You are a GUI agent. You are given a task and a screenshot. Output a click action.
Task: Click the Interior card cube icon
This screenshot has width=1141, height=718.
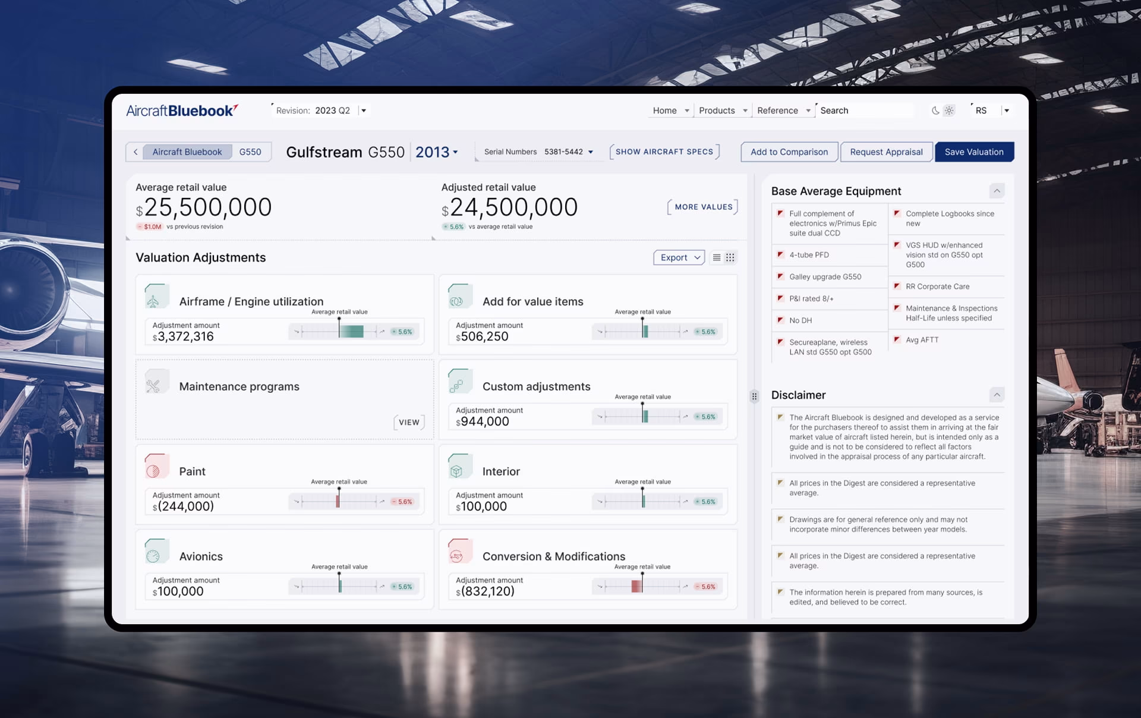[x=460, y=466]
